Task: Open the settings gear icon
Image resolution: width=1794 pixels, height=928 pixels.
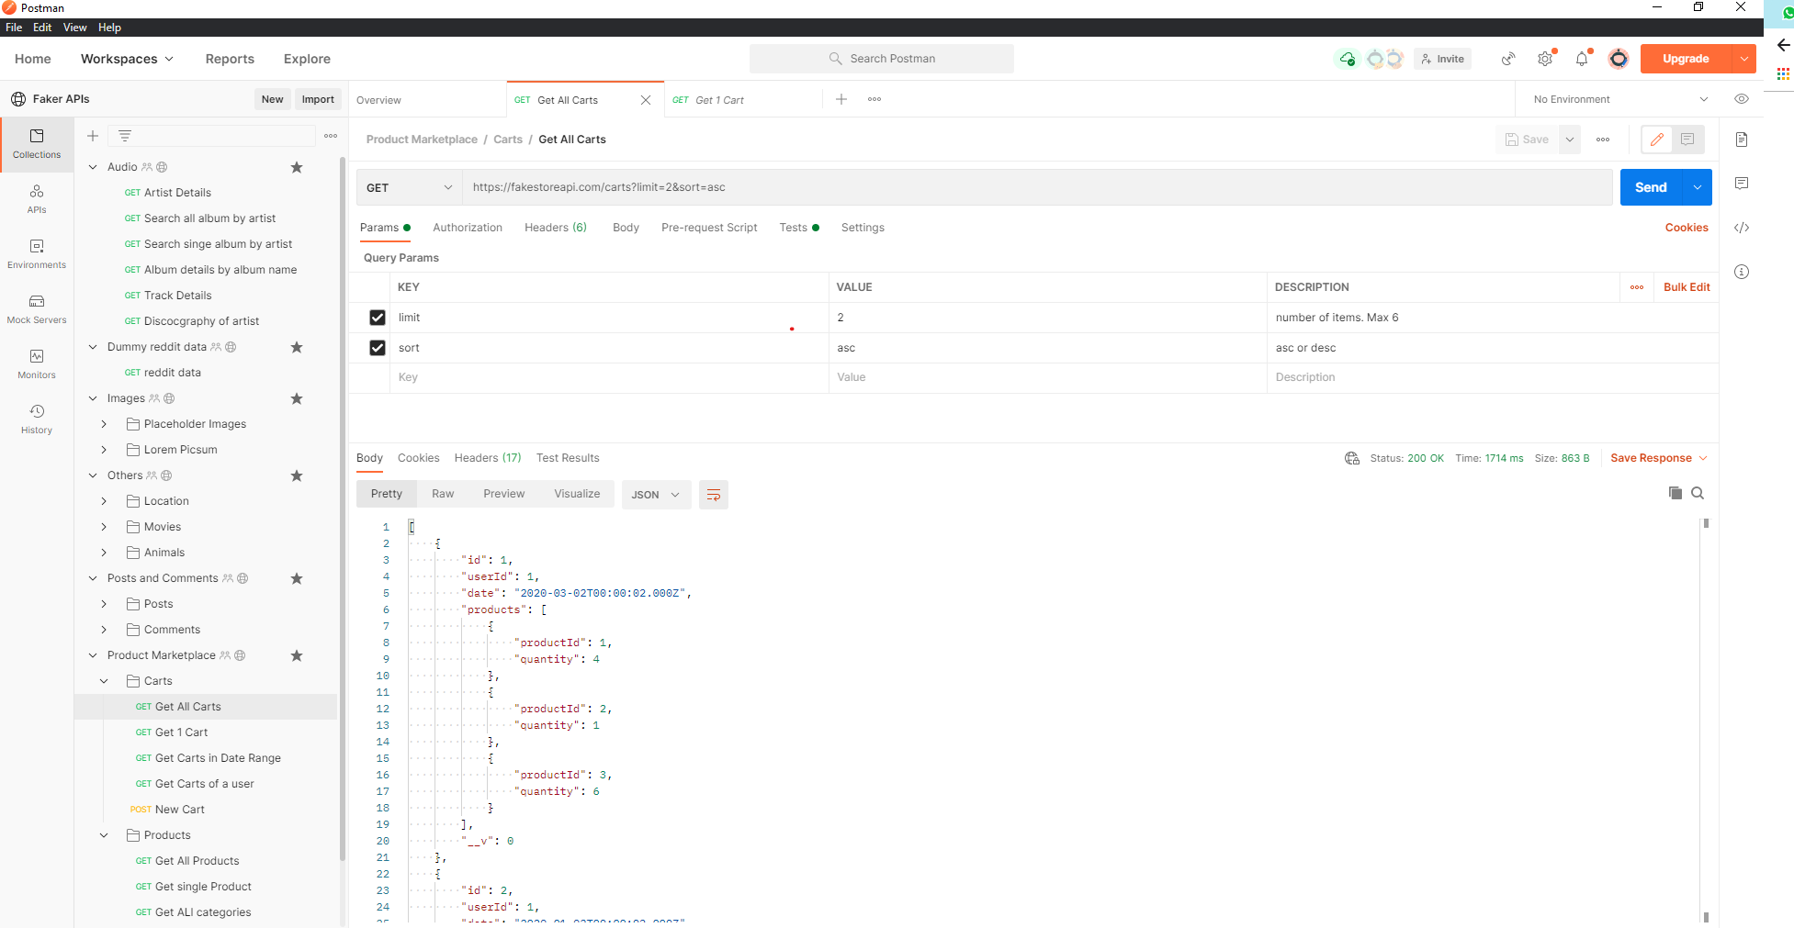Action: pyautogui.click(x=1545, y=59)
